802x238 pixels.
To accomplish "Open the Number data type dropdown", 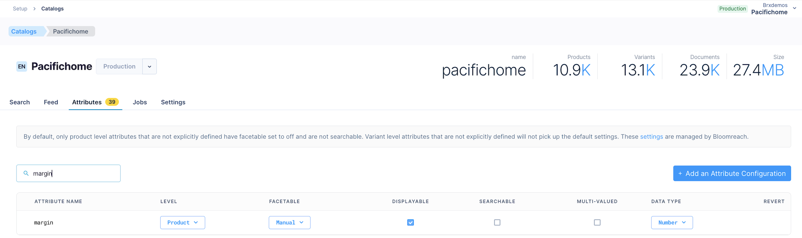I will pos(672,222).
